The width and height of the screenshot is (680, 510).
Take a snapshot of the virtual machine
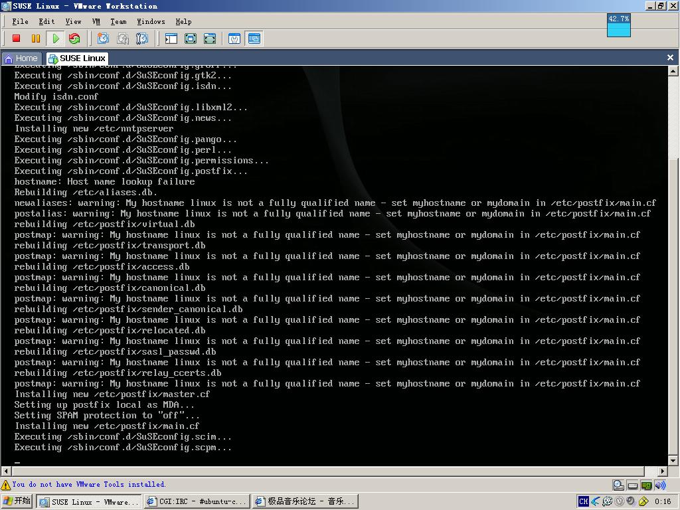[x=103, y=39]
